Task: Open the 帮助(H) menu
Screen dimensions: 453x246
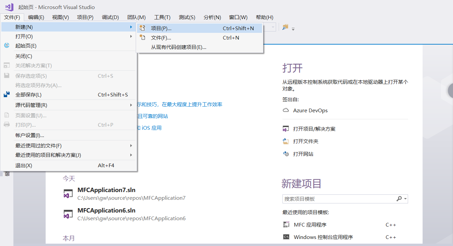Action: point(264,17)
